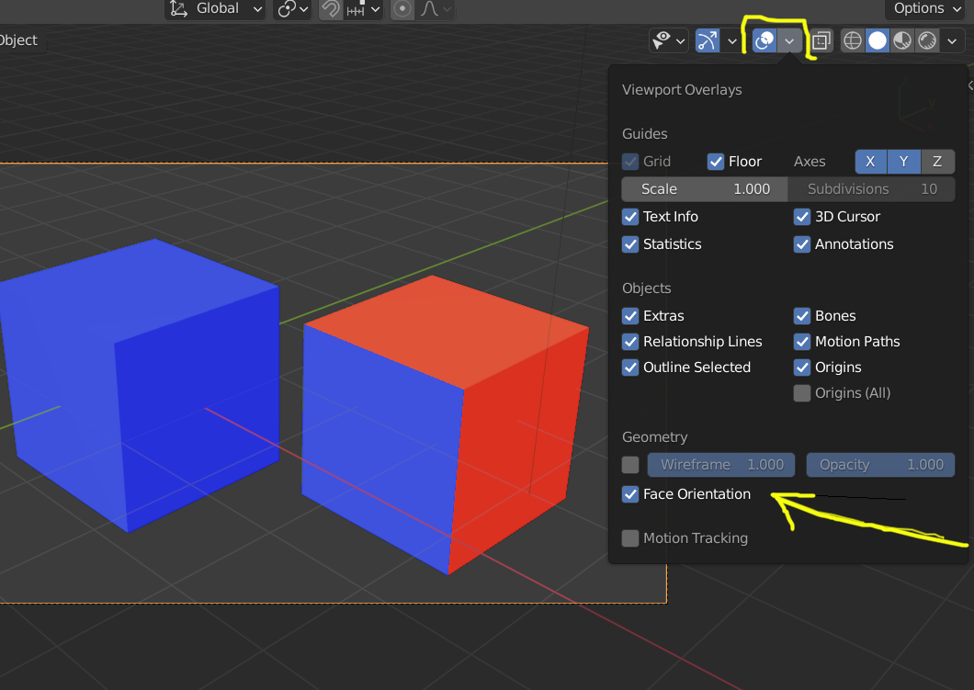Toggle the Z axis button
The width and height of the screenshot is (974, 690).
(937, 162)
